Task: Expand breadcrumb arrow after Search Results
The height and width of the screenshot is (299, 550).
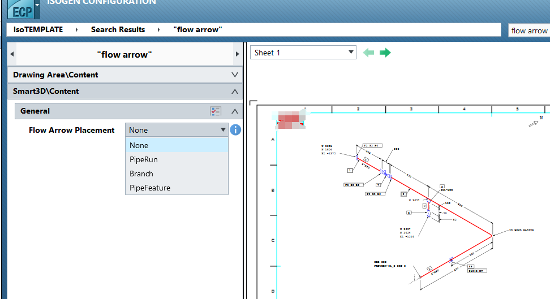Action: (x=158, y=30)
